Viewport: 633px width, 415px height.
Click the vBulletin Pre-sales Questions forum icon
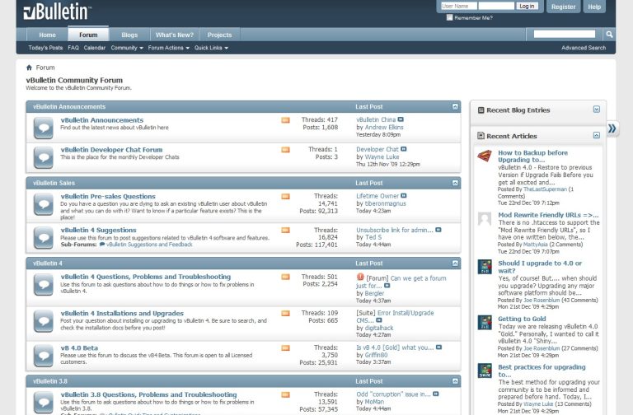click(44, 203)
